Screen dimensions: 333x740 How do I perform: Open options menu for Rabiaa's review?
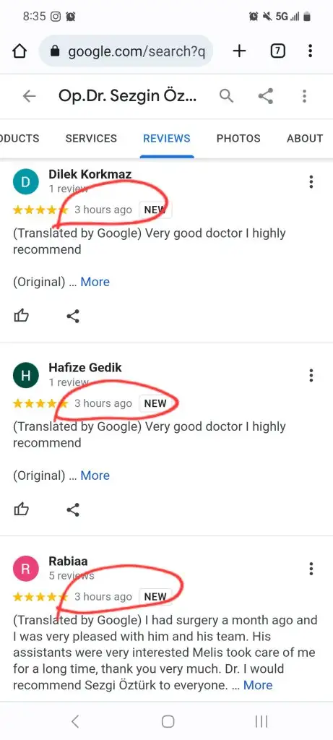click(311, 569)
